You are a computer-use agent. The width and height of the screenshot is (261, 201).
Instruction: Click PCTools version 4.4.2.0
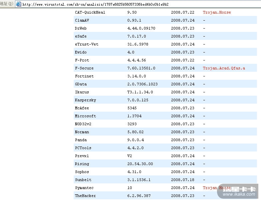pyautogui.click(x=135, y=148)
